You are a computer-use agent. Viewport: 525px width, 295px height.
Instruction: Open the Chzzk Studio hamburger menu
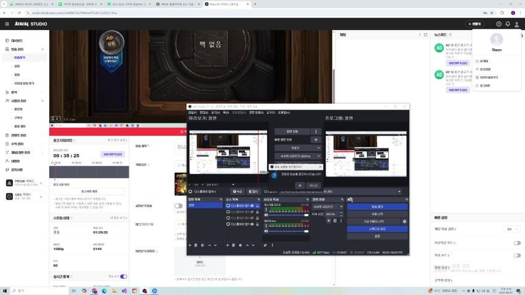point(7,24)
